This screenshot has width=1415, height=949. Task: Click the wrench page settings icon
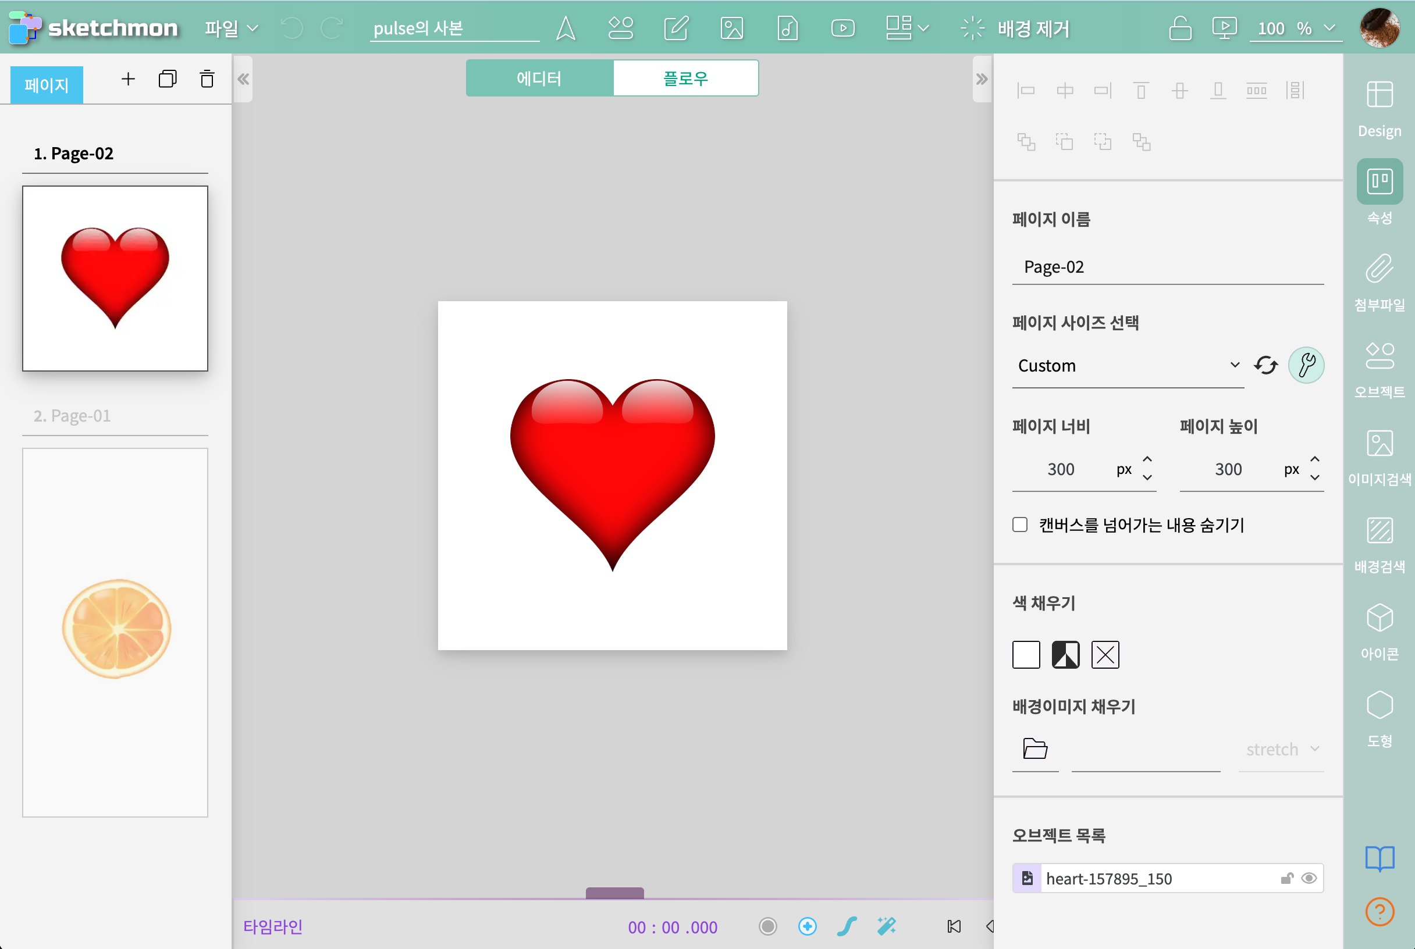pyautogui.click(x=1306, y=366)
